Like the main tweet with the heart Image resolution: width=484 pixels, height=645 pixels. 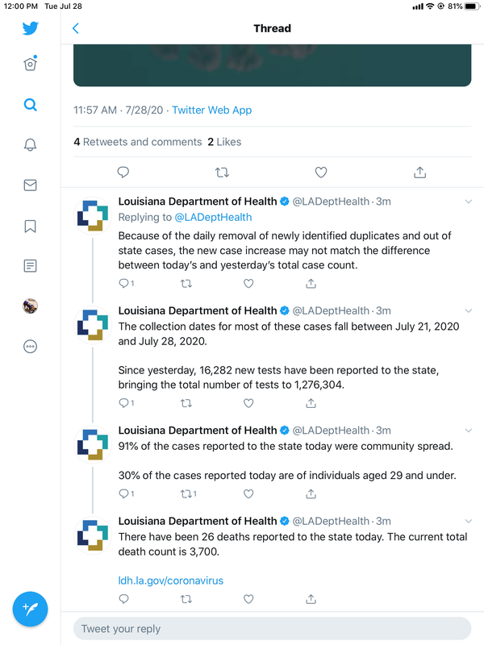(x=321, y=173)
